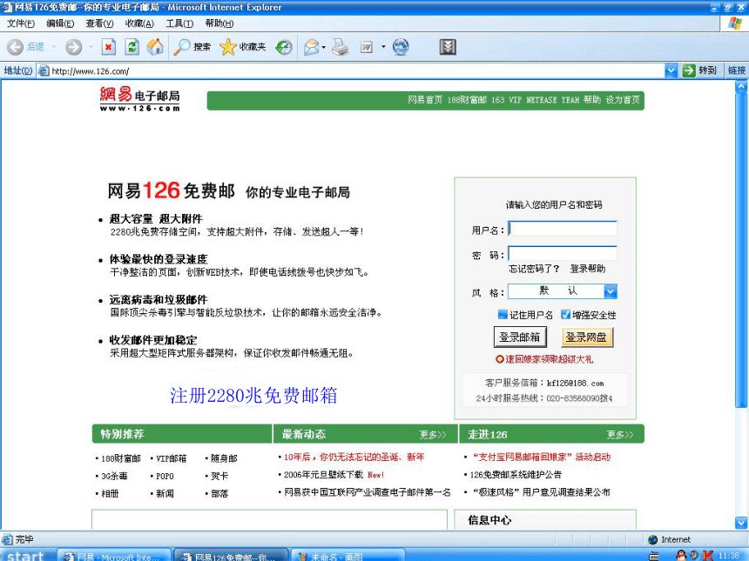This screenshot has width=749, height=561.
Task: Tick the 记住用户名 checkbox
Action: point(503,314)
